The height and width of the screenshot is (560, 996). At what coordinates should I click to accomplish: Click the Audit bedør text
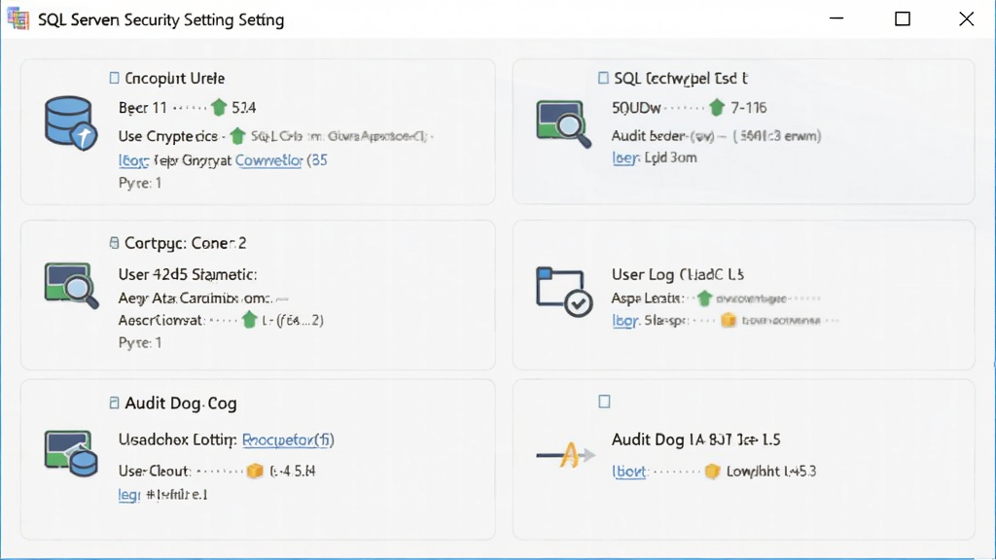pyautogui.click(x=648, y=135)
